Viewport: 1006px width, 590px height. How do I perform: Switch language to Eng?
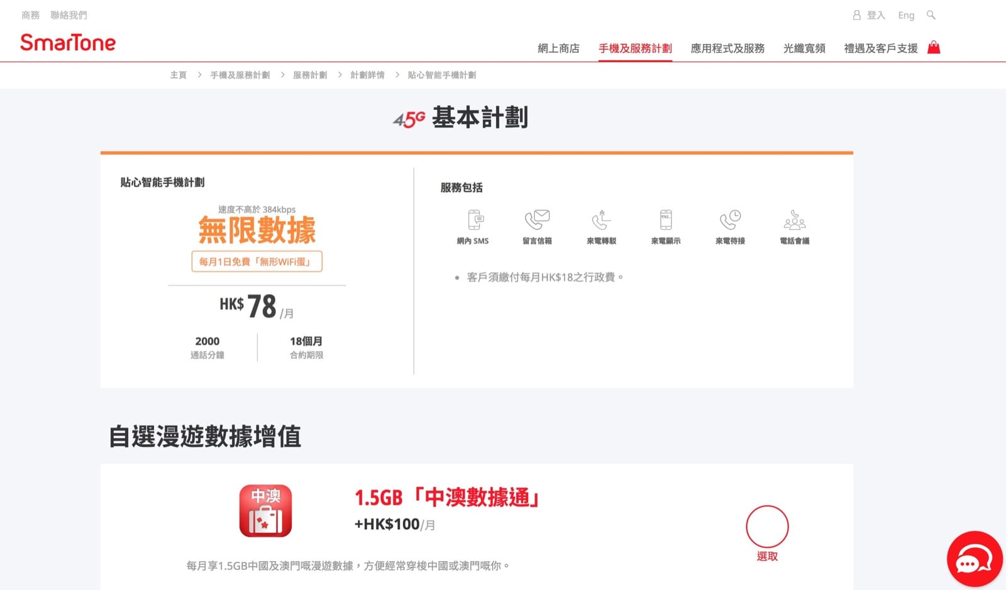tap(906, 15)
